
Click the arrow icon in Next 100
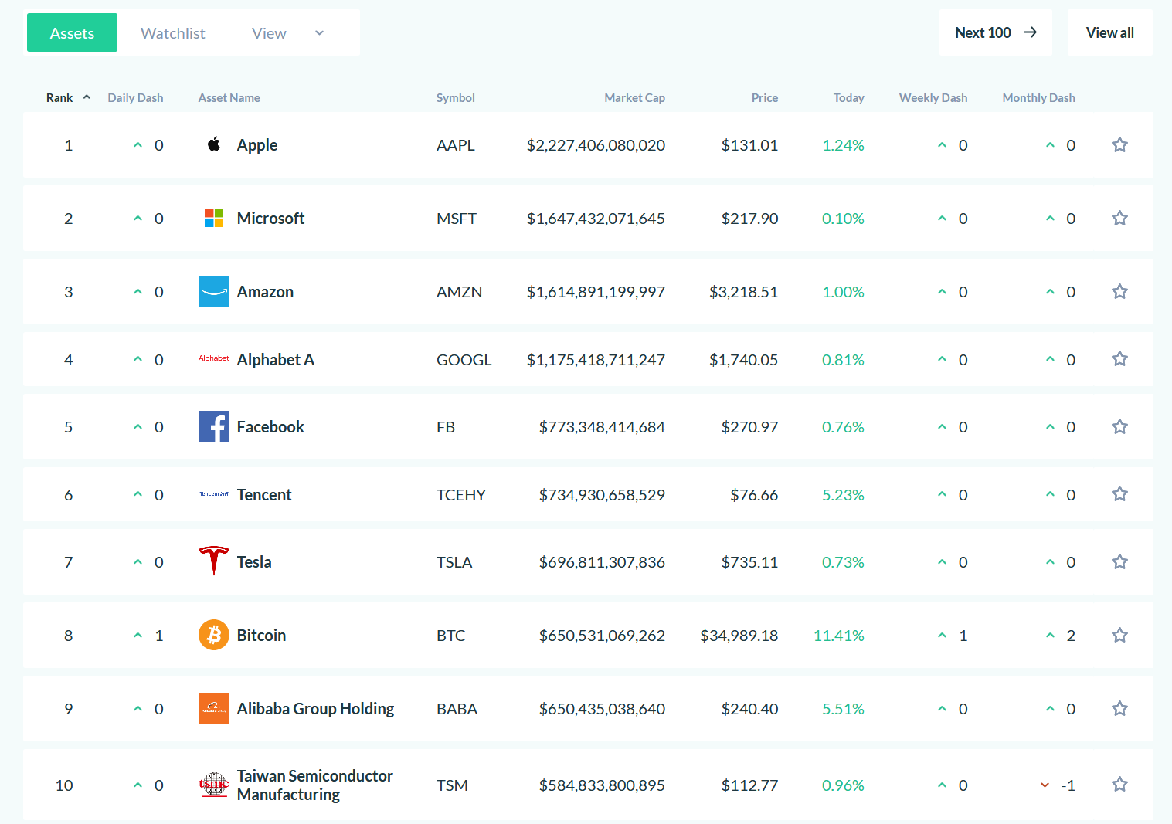pos(1030,32)
